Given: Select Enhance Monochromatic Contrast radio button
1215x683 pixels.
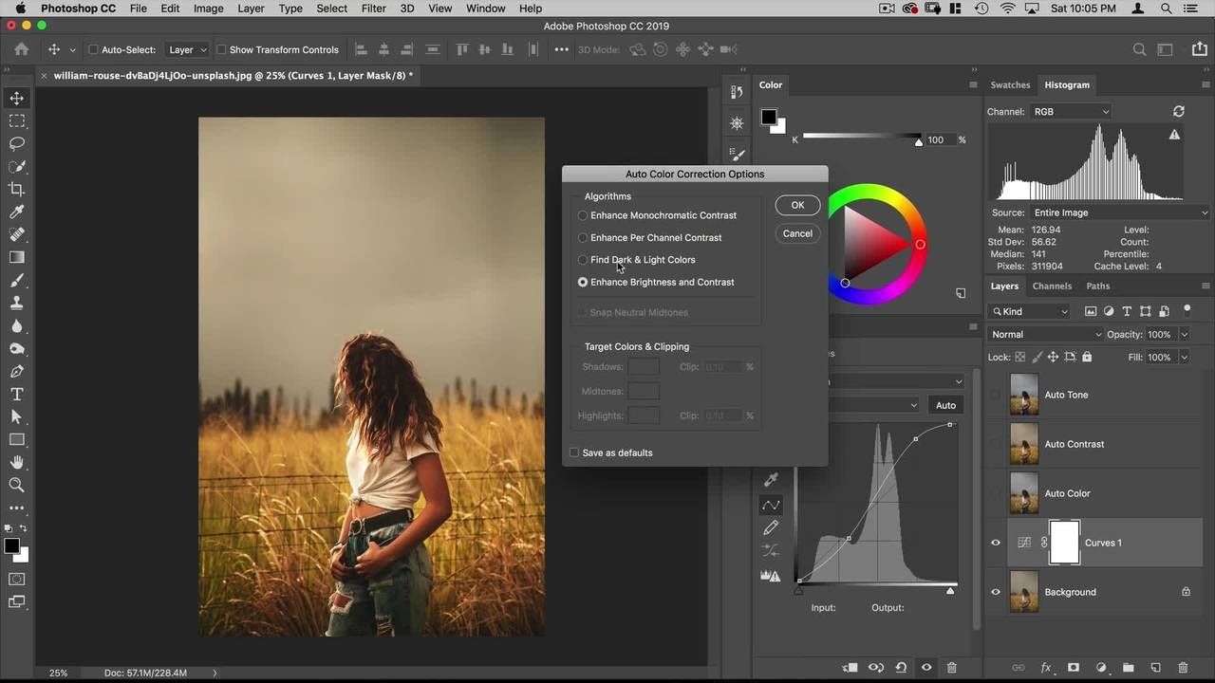Looking at the screenshot, I should [x=583, y=215].
